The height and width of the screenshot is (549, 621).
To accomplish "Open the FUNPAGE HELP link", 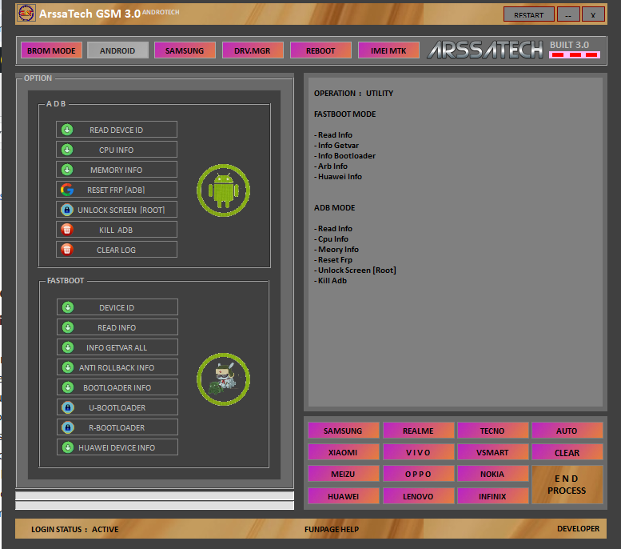I will [x=332, y=529].
